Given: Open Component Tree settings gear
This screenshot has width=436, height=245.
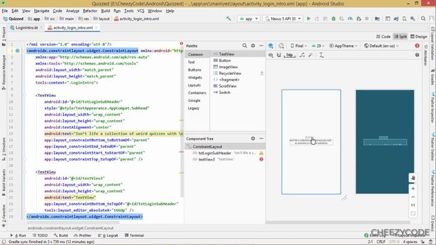Looking at the screenshot, I should (x=253, y=138).
